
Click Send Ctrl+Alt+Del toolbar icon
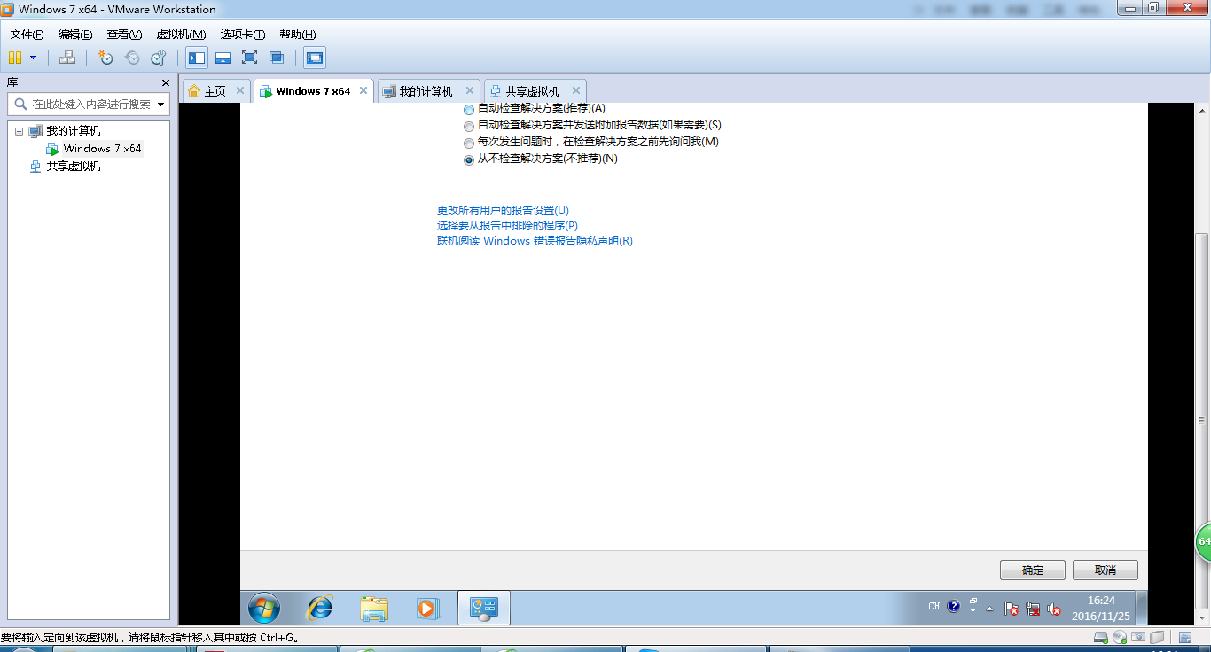(x=67, y=58)
